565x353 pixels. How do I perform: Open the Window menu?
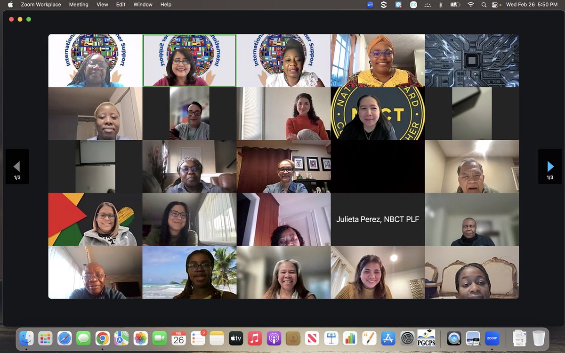coord(143,5)
